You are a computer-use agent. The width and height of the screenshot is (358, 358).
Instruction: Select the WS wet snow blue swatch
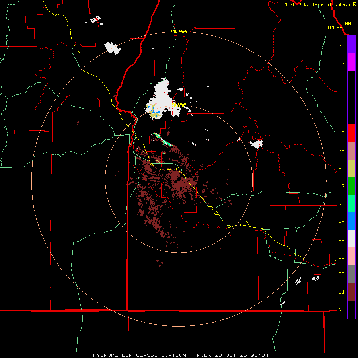click(351, 221)
